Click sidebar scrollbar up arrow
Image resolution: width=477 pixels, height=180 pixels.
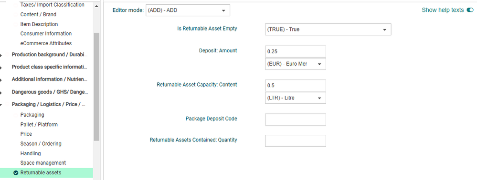96,6
